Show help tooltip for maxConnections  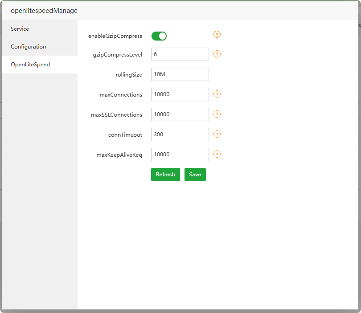click(x=217, y=94)
